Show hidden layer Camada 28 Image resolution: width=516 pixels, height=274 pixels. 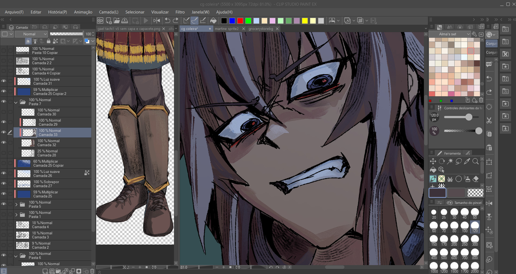tap(4, 153)
